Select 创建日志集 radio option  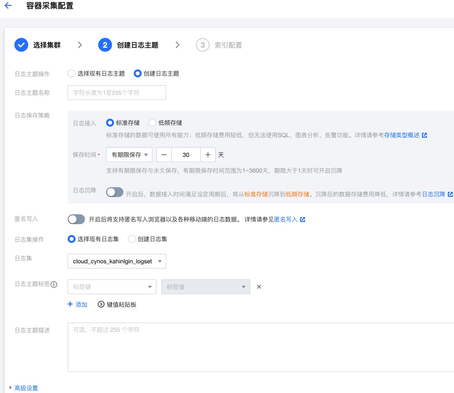coord(132,239)
